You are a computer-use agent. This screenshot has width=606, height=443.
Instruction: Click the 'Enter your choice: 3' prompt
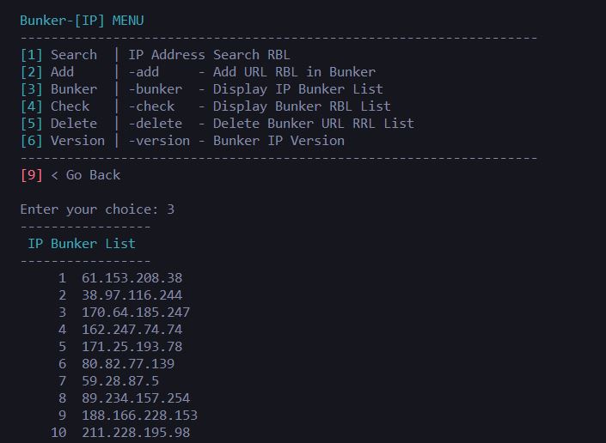pos(97,209)
